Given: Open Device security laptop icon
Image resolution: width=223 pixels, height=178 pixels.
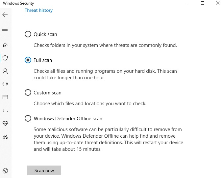Looking at the screenshot, I should 5,110.
